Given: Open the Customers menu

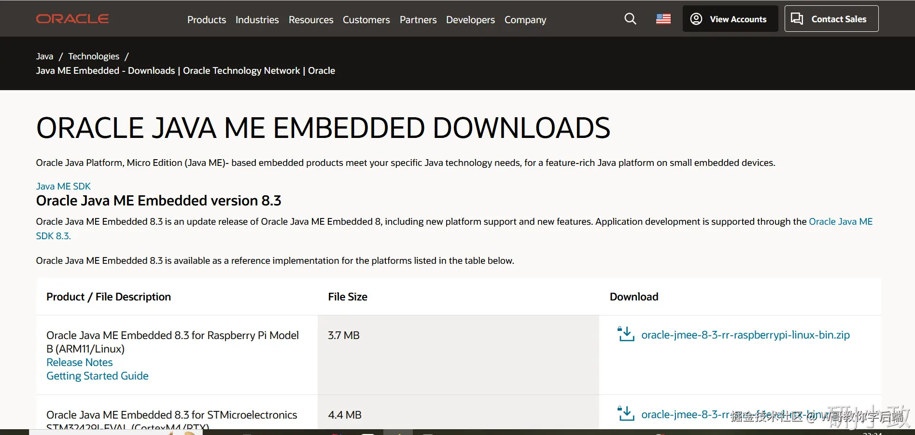Looking at the screenshot, I should click(366, 20).
